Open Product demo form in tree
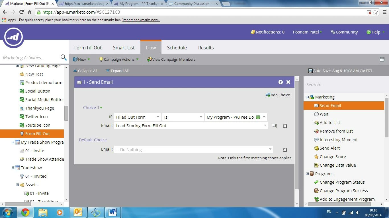 [41, 83]
